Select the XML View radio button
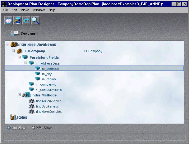 click(33, 128)
